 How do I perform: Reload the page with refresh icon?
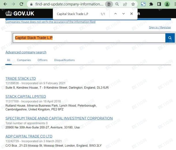(21, 4)
